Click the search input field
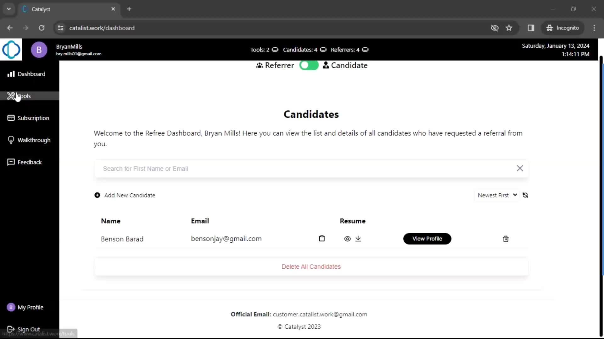This screenshot has height=339, width=604. 311,169
